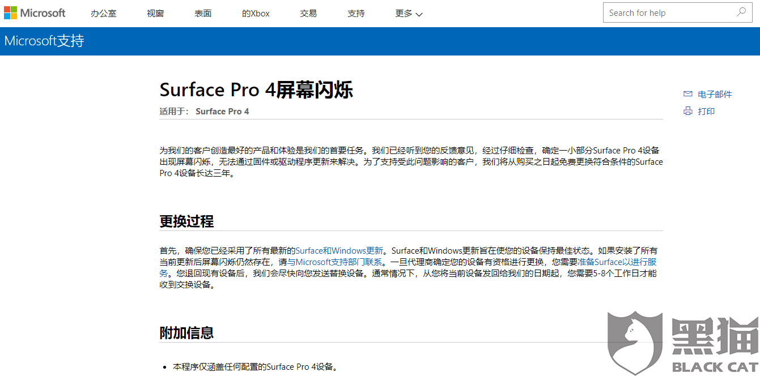Select the 视窗 navigation item
Screen dimensions: 760x376
tap(155, 13)
